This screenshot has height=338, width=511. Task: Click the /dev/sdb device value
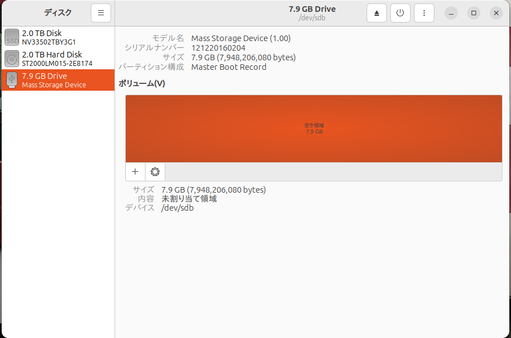tap(177, 208)
